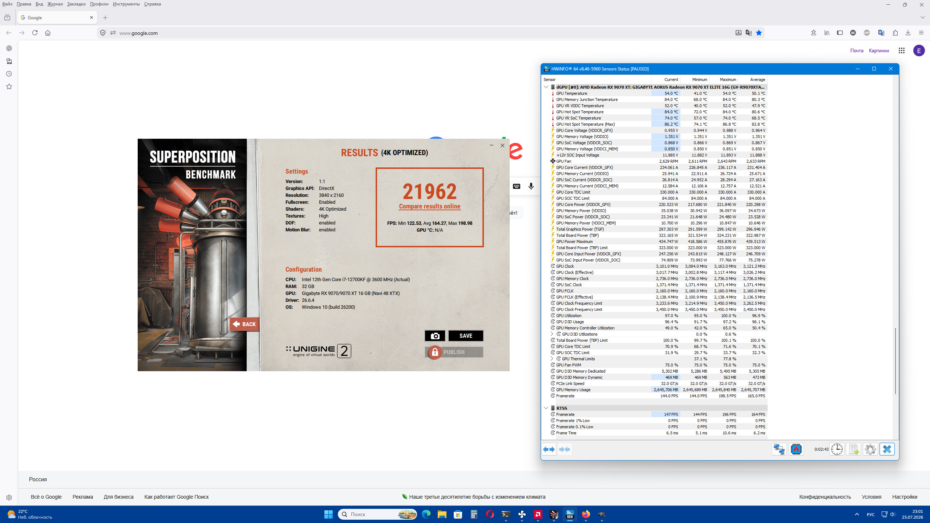
Task: Expand the GPU Thermal Limits row
Action: [x=552, y=359]
